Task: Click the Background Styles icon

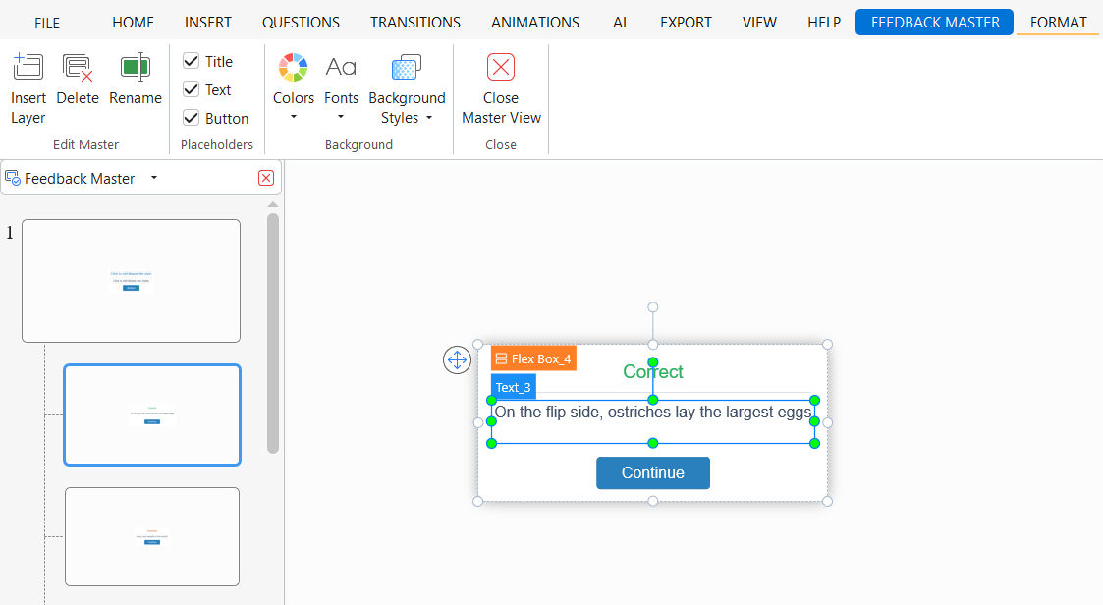Action: 407,67
